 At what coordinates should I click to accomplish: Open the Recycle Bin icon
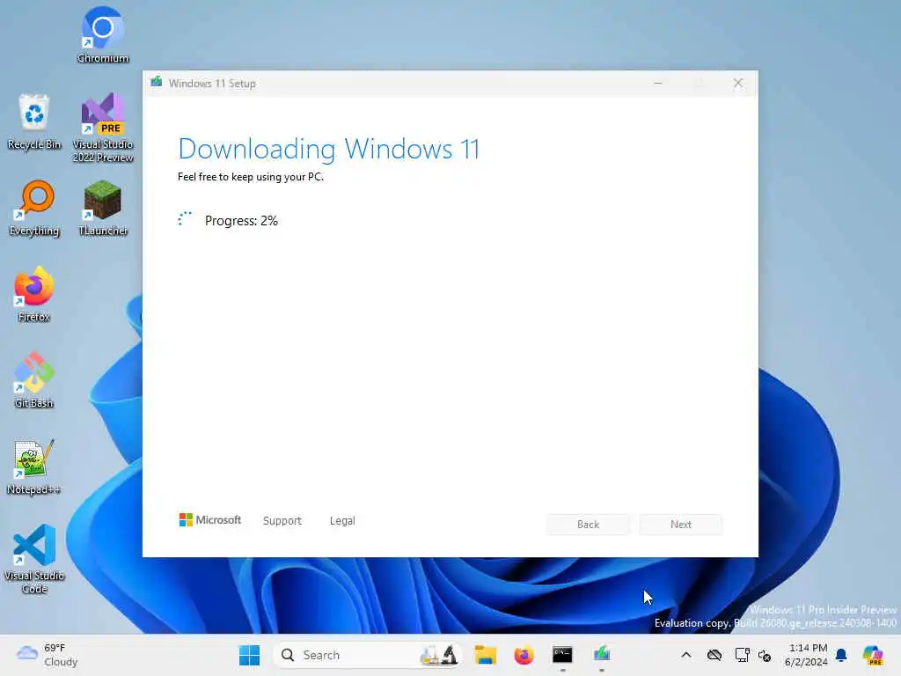(x=34, y=121)
